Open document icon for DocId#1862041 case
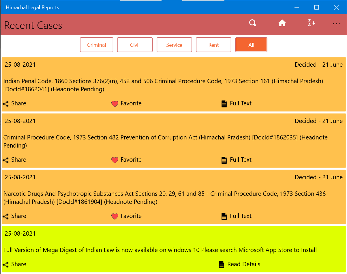This screenshot has width=347, height=274. 224,104
